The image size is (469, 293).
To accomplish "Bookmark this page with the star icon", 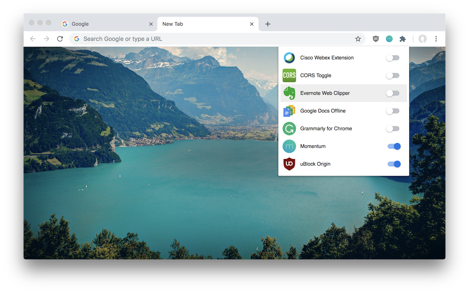I will 358,39.
